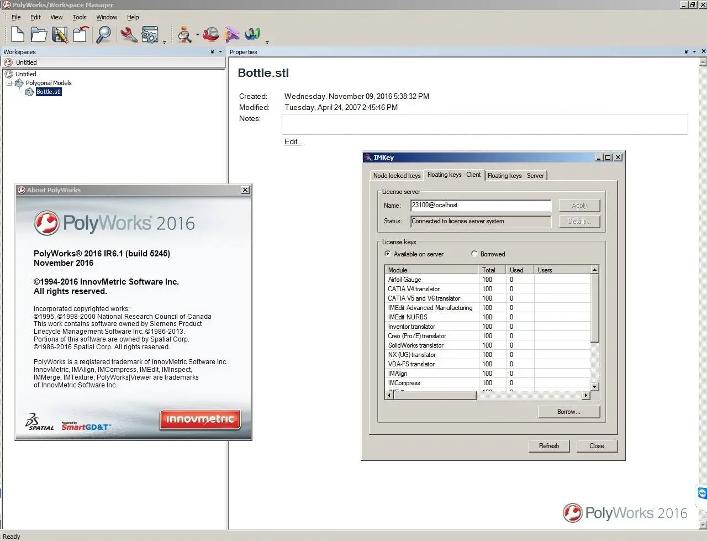Expand first toolbar overflow options arrow

pyautogui.click(x=165, y=42)
